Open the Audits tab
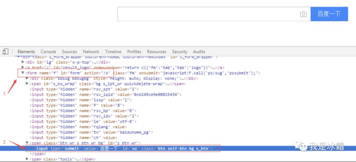The height and width of the screenshot is (162, 356). point(199,52)
